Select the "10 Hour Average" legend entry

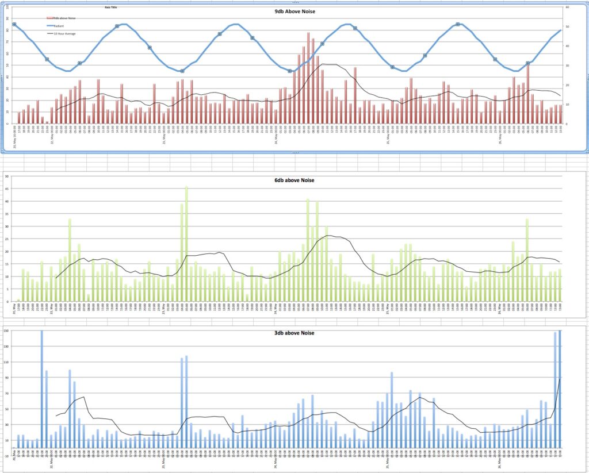(x=64, y=34)
